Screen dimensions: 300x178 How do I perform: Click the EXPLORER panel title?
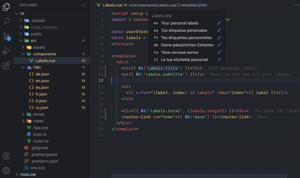click(x=28, y=5)
